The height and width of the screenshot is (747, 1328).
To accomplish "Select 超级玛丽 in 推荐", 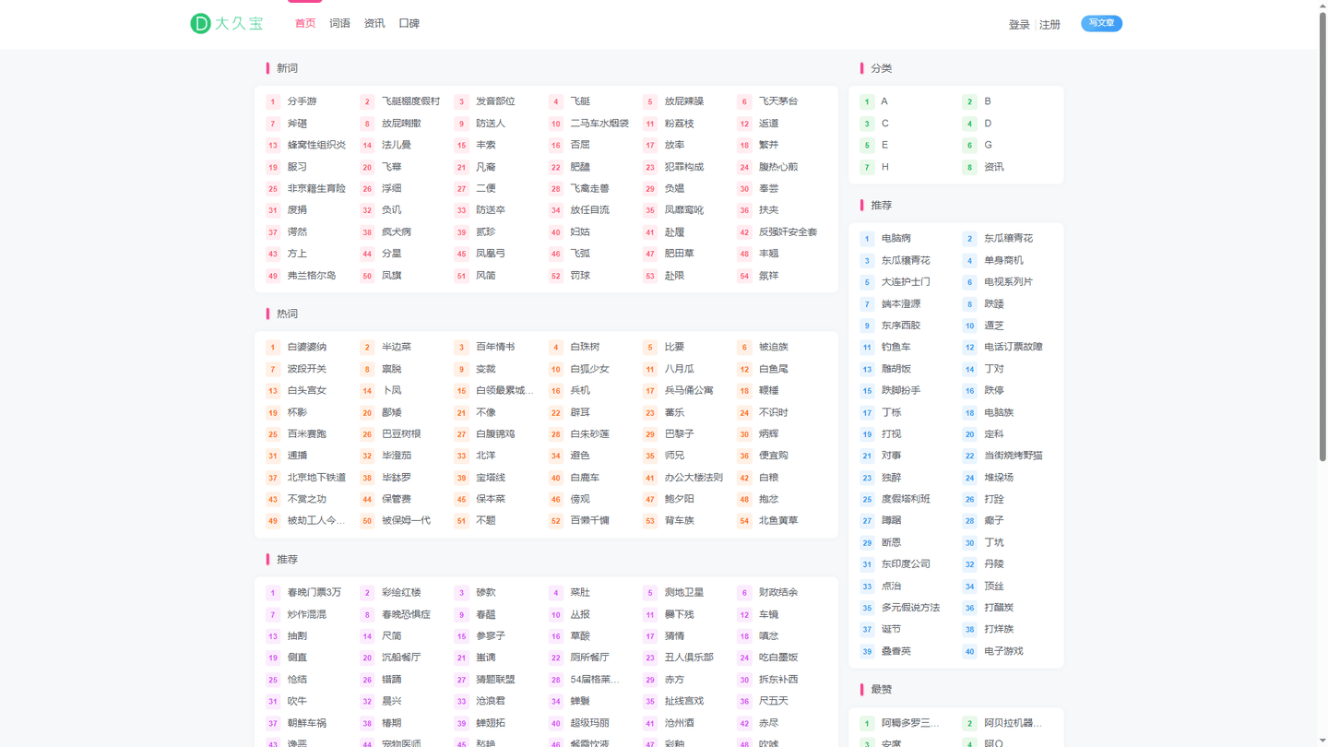I will coord(589,723).
